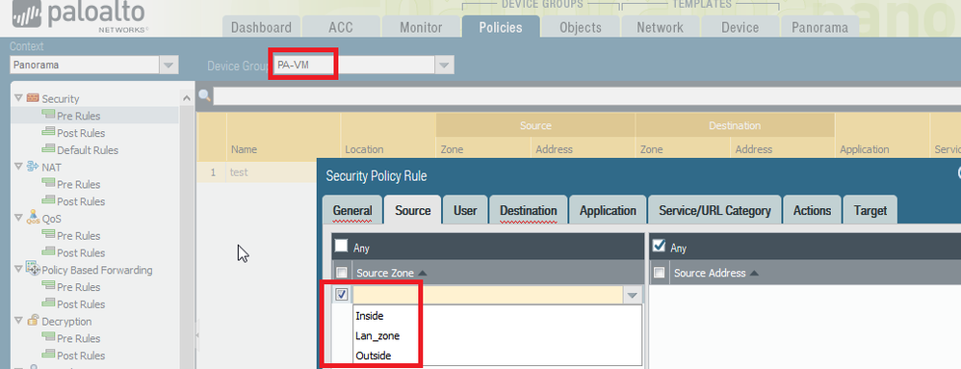Select Decryption Pre Rules

(78, 339)
